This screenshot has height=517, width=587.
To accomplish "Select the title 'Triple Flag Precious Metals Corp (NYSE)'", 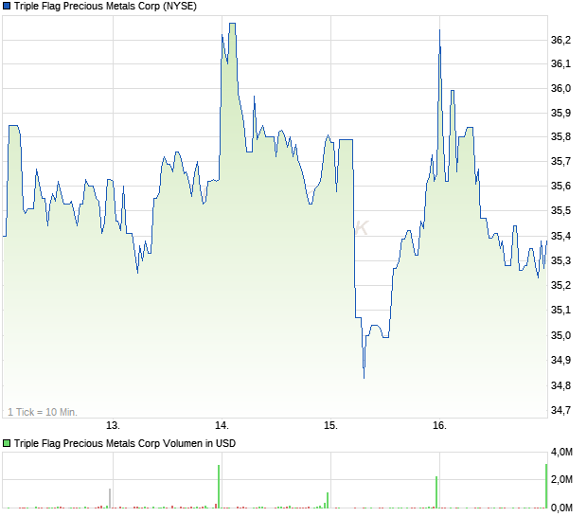I will (x=105, y=6).
